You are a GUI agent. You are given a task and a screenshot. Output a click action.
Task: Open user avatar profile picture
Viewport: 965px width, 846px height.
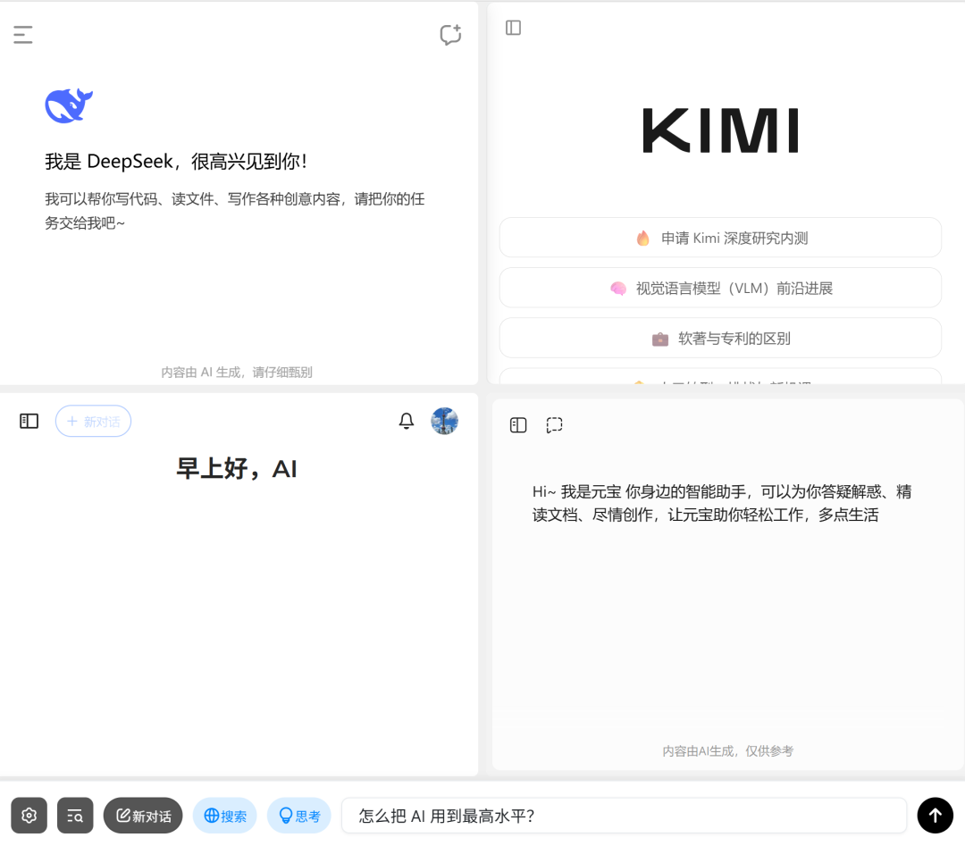pos(444,421)
